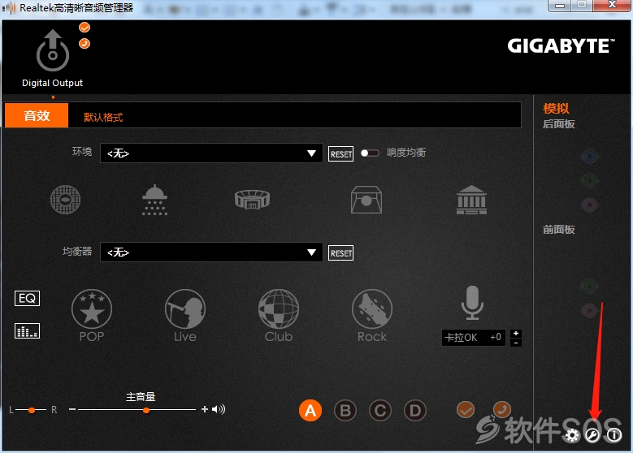Click RESET next to 均衡器 dropdown
633x453 pixels.
[x=340, y=253]
